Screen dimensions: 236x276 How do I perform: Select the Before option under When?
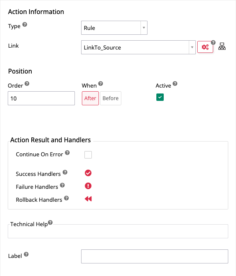(111, 98)
